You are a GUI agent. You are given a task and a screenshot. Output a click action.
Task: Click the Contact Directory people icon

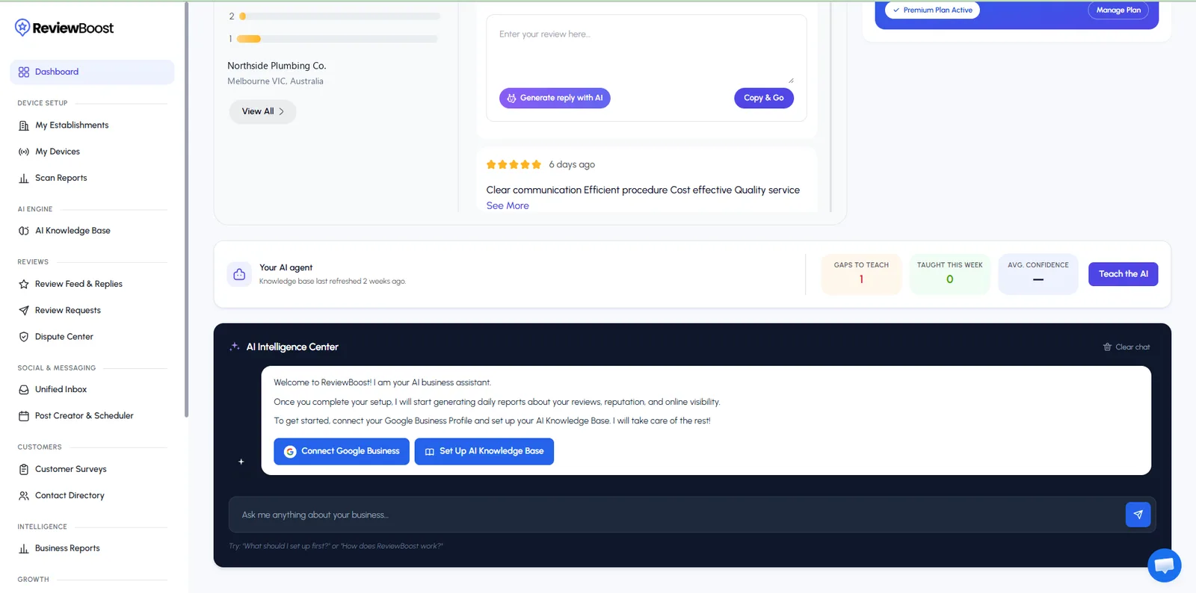[24, 496]
